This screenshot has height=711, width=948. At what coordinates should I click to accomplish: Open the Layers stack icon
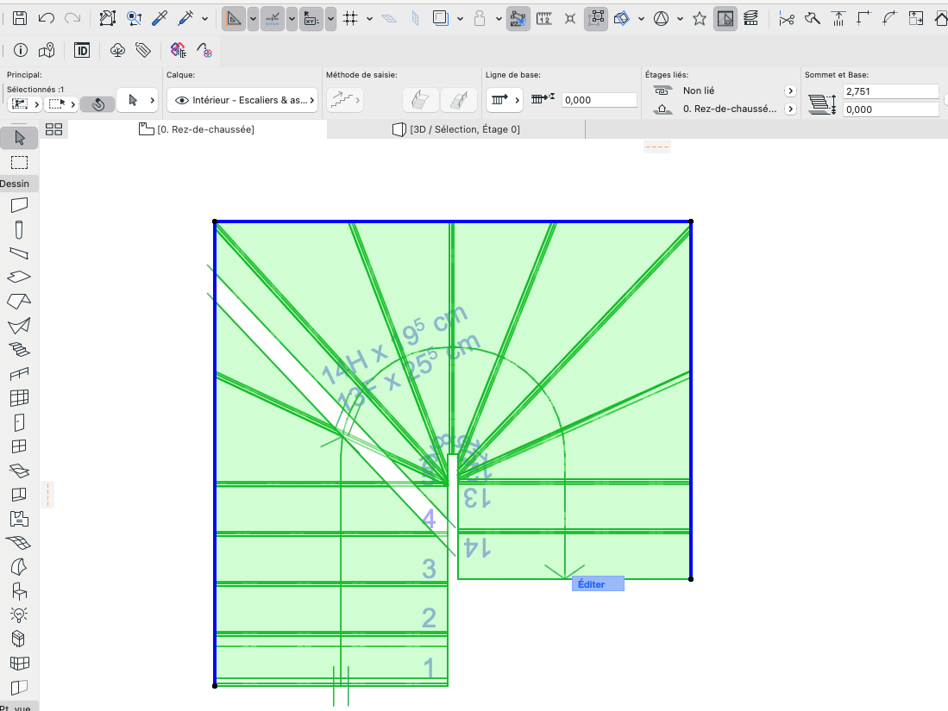pyautogui.click(x=751, y=19)
